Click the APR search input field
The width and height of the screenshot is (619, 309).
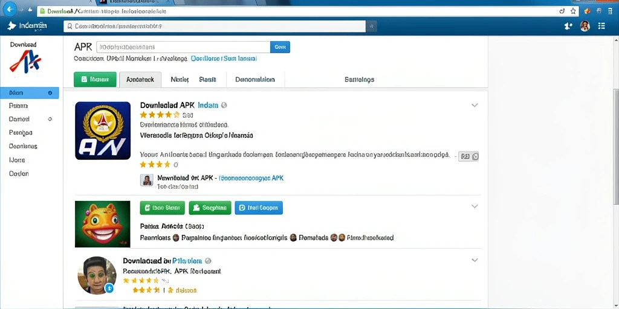click(183, 47)
